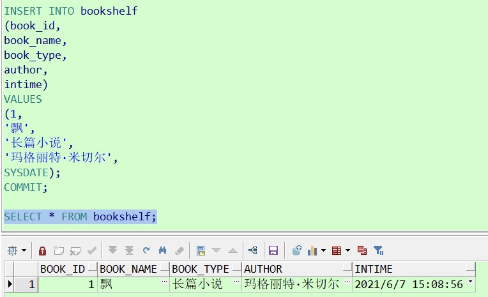Viewport: 488px width, 297px height.
Task: Click the author, line in editor
Action: (26, 70)
